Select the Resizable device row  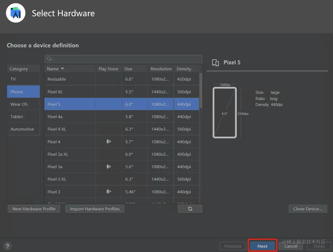click(122, 79)
